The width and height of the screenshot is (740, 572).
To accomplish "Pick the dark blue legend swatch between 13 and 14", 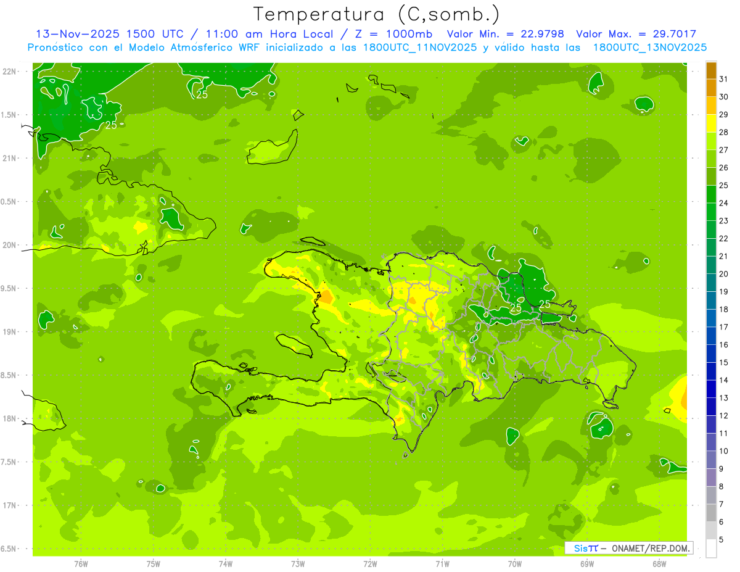I will 711,389.
